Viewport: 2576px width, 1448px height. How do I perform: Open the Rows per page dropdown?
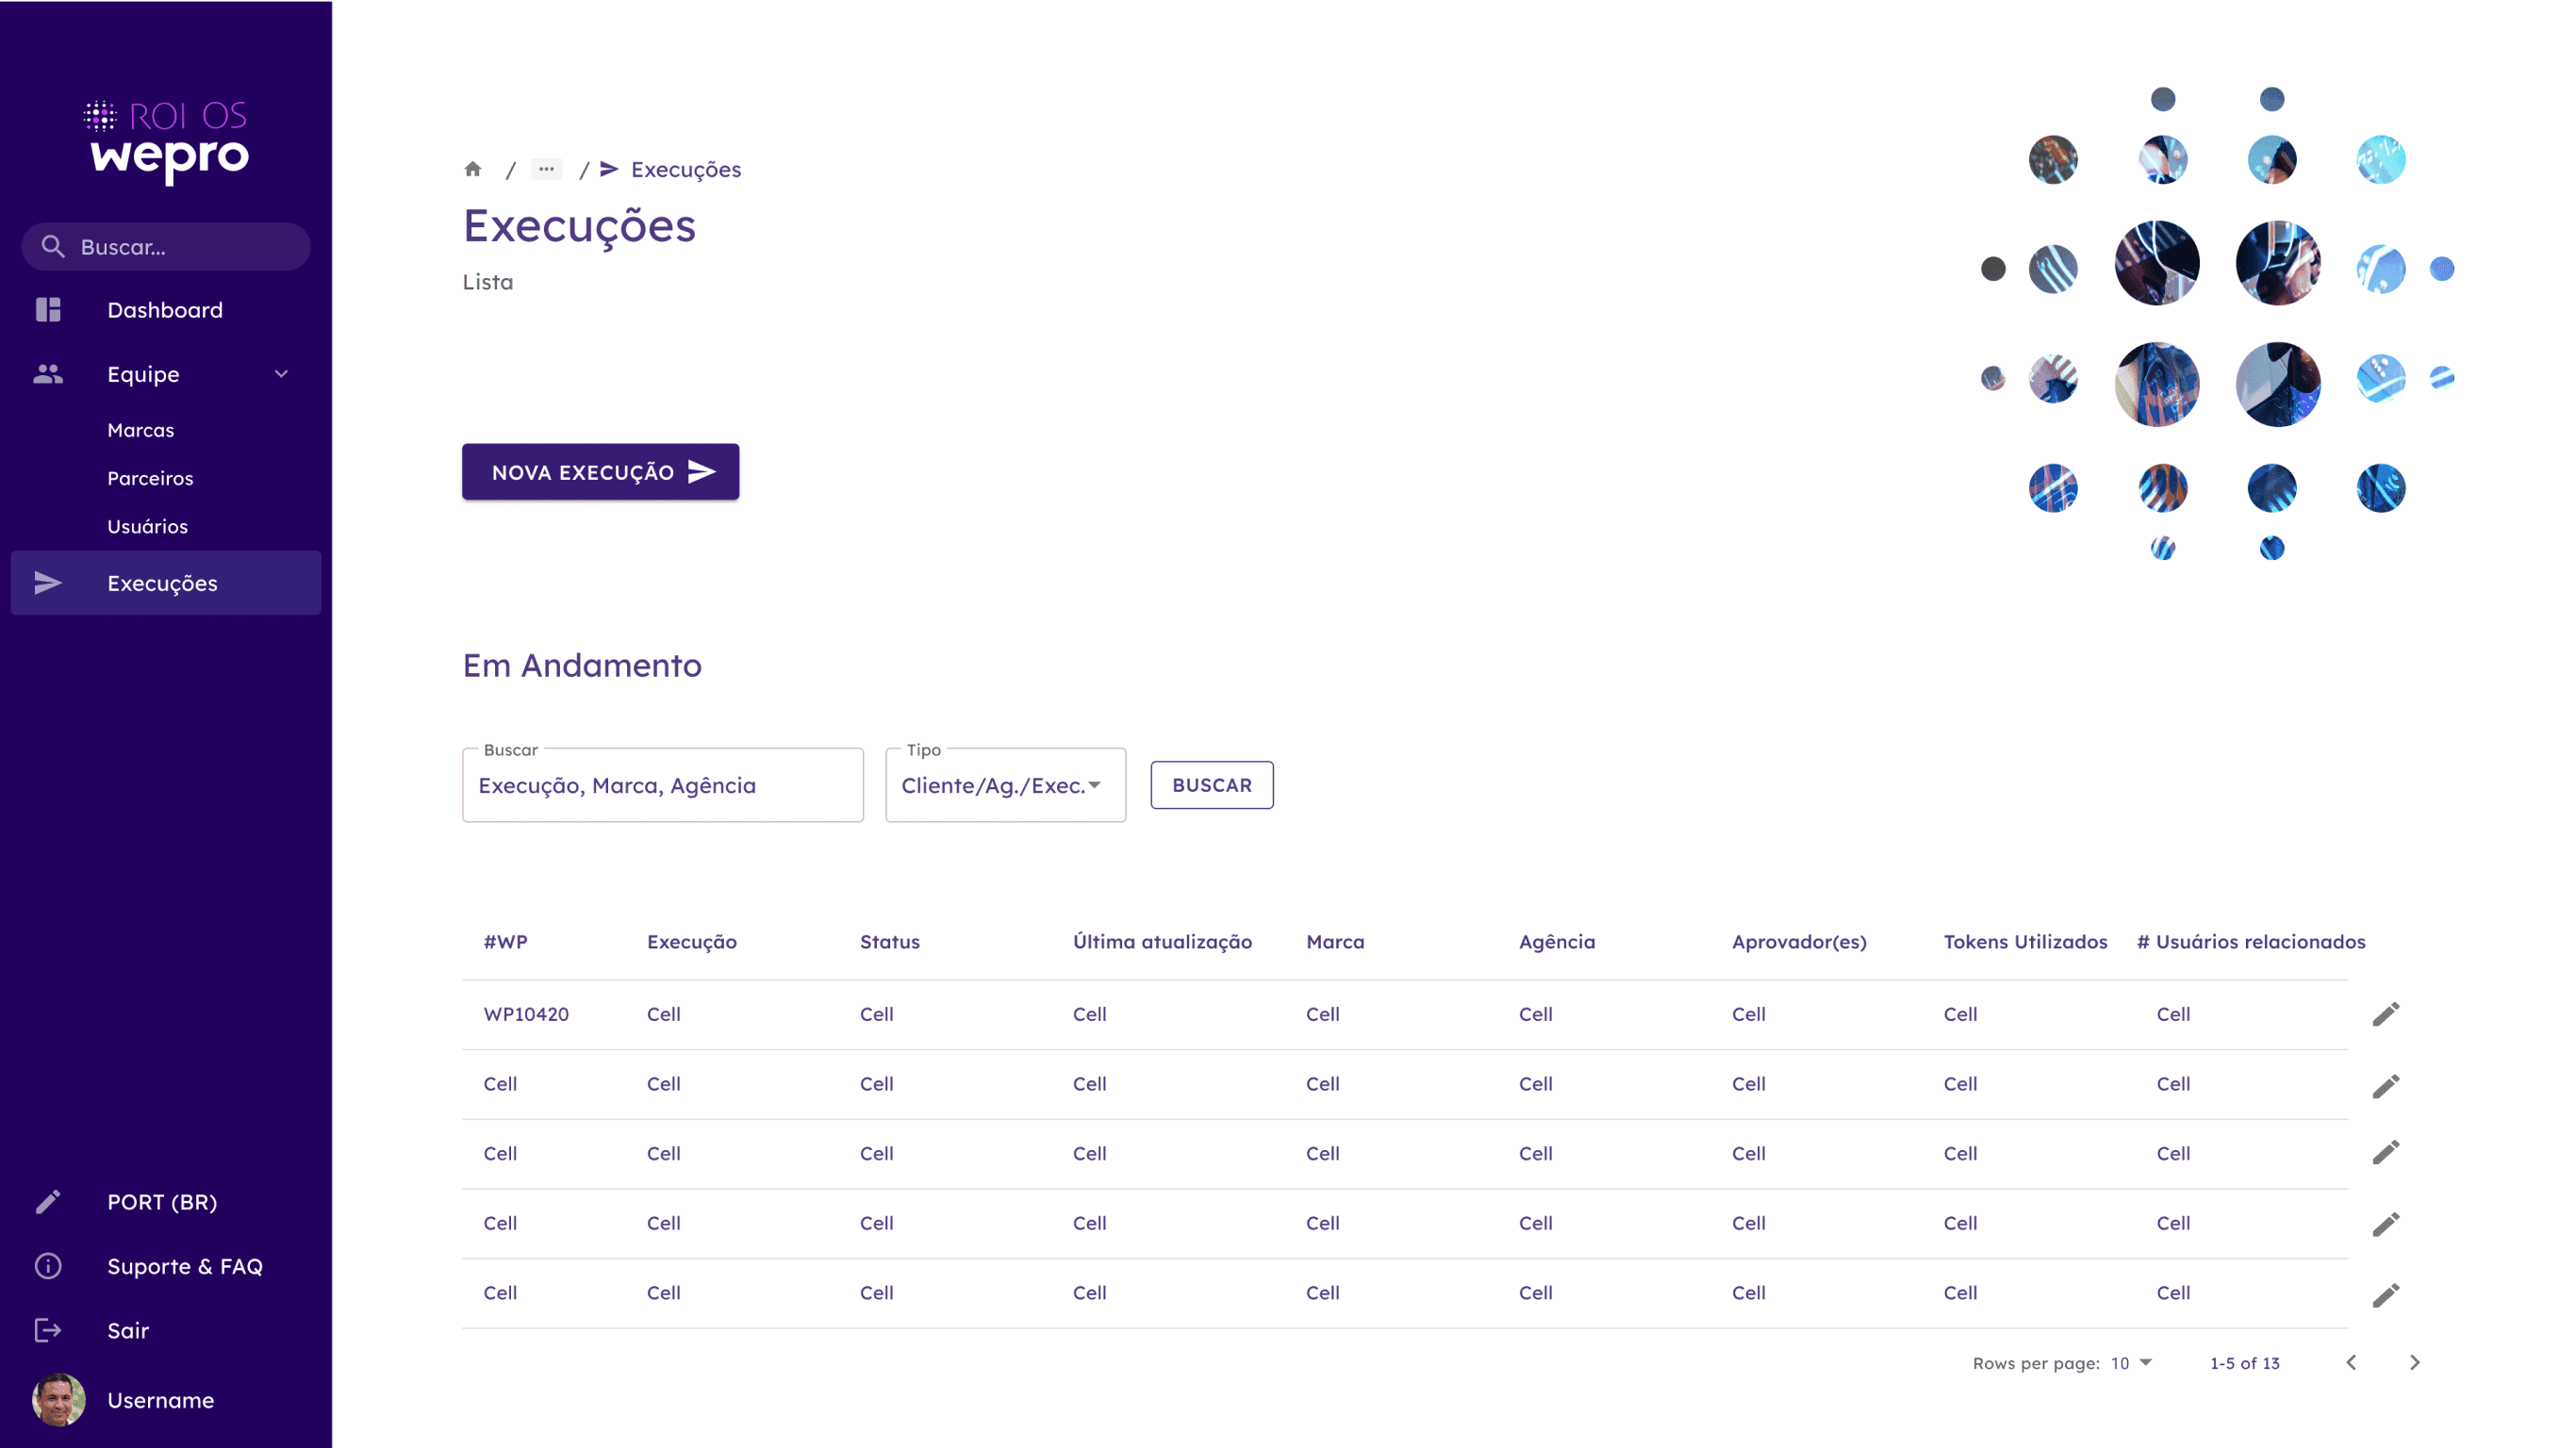(x=2131, y=1363)
